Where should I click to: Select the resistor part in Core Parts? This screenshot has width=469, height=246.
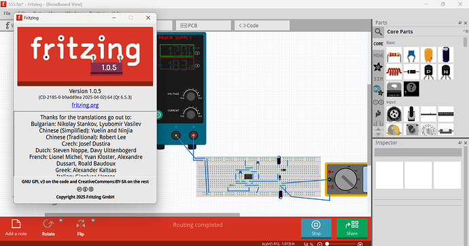[394, 55]
